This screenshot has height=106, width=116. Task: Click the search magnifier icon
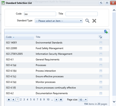(87, 21)
